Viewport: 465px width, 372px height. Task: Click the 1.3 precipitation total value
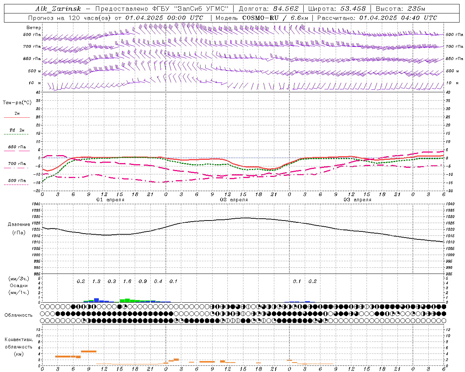[96, 281]
